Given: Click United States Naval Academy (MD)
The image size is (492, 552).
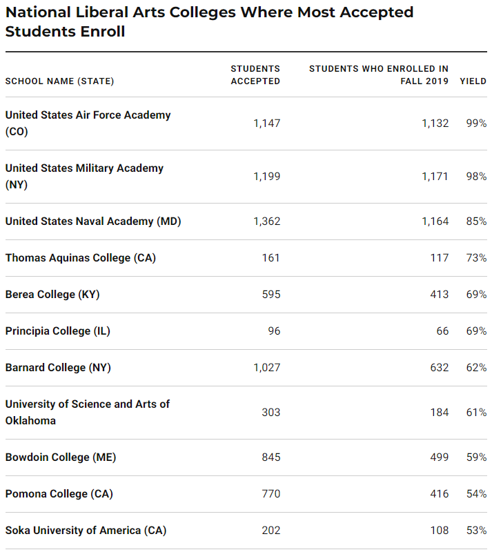Looking at the screenshot, I should tap(92, 221).
